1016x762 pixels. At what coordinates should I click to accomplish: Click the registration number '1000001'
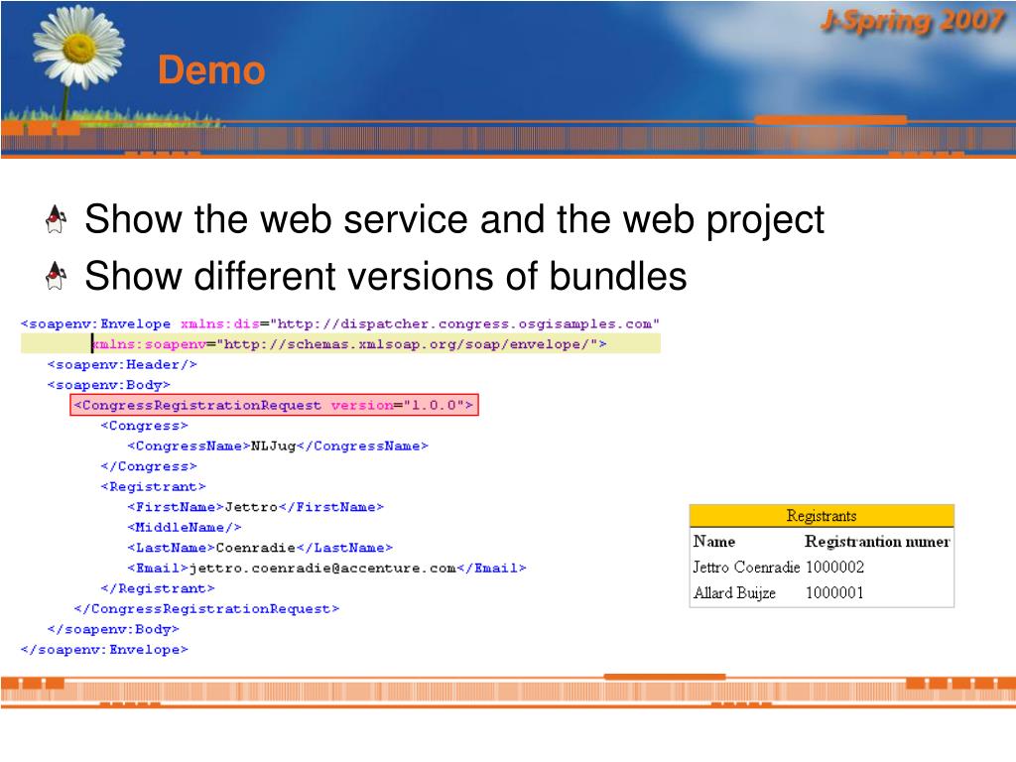(x=834, y=593)
